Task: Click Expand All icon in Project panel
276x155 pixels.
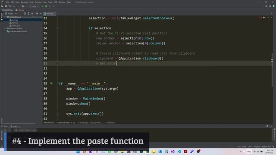Action: [28, 13]
